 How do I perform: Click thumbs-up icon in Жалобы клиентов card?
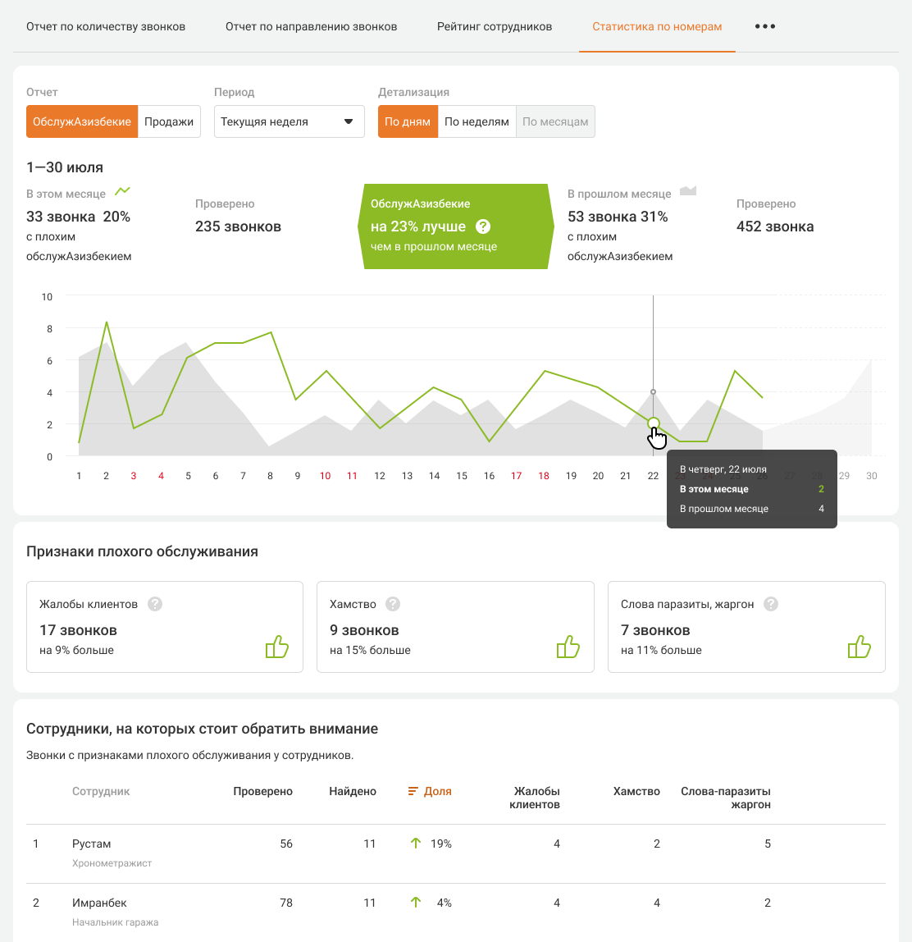click(277, 647)
